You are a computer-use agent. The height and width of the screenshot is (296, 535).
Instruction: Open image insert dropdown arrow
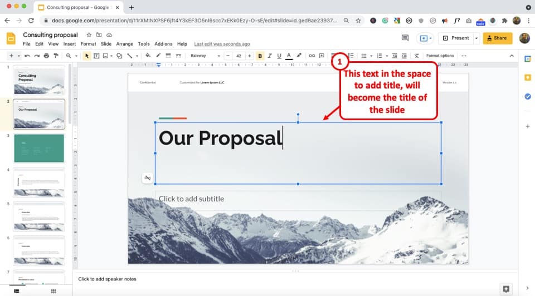[x=111, y=56]
